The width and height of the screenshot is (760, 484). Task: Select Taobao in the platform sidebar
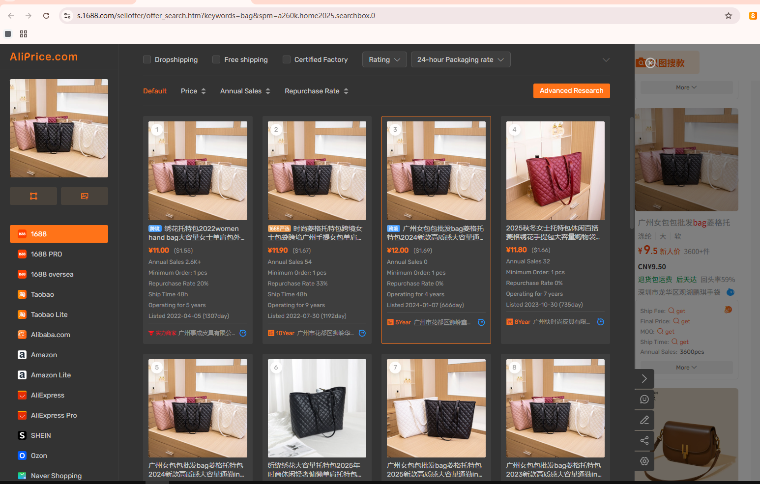tap(42, 294)
